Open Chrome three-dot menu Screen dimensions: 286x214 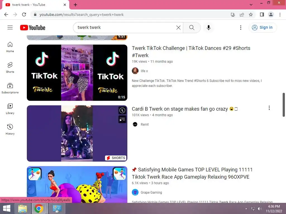280,14
